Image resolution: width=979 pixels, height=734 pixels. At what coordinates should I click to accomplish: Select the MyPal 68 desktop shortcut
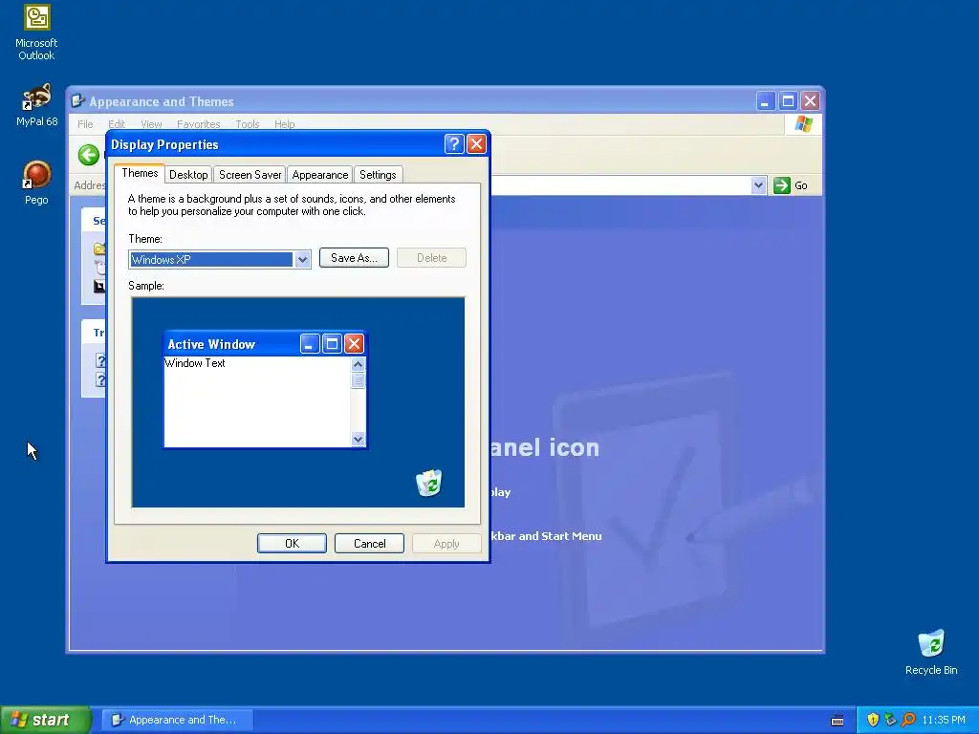click(36, 104)
